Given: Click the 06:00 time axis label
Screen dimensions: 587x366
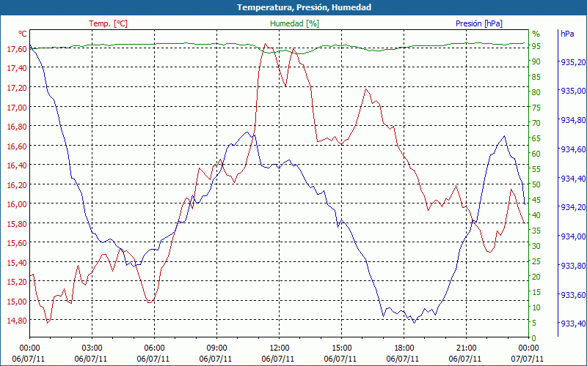Looking at the screenshot, I should pyautogui.click(x=154, y=348).
